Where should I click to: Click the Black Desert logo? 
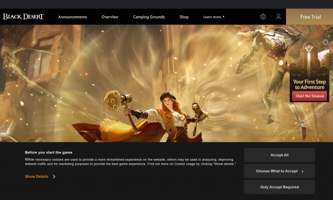point(23,16)
